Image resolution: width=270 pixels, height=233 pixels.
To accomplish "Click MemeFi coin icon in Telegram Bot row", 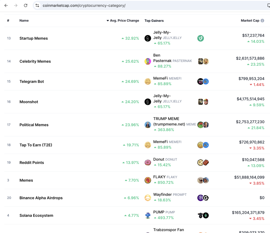I will tap(148, 81).
